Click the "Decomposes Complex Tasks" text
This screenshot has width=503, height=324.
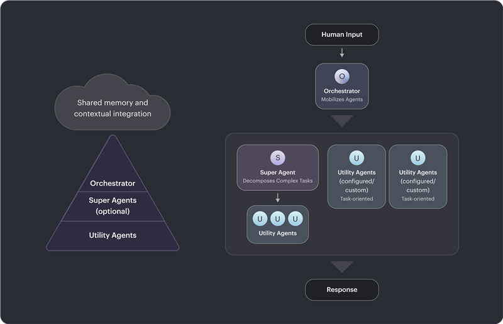[277, 181]
